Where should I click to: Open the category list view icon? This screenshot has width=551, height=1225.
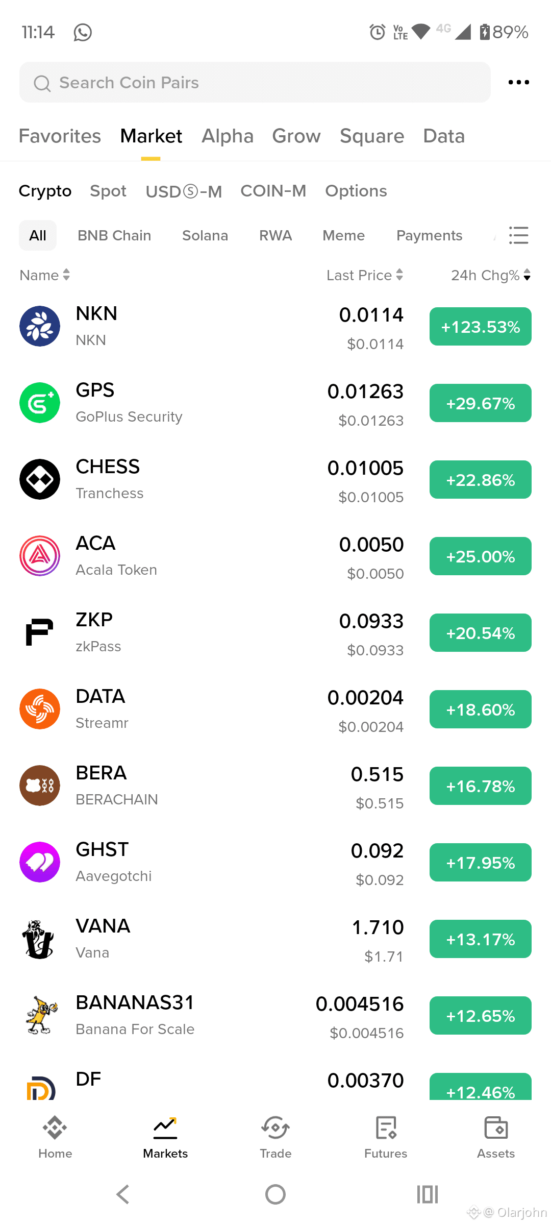click(518, 235)
